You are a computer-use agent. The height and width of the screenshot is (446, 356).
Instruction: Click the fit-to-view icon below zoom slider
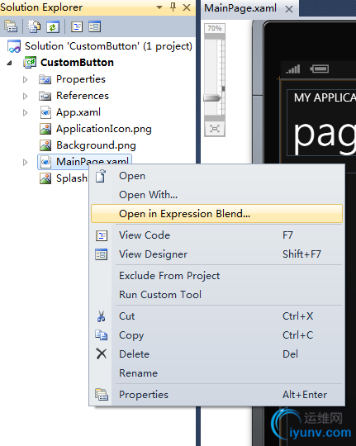pos(215,129)
